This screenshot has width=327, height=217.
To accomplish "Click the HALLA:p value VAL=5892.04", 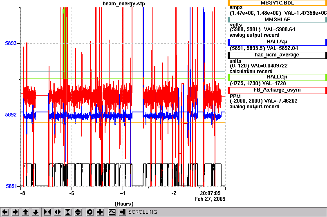I will tap(282, 48).
